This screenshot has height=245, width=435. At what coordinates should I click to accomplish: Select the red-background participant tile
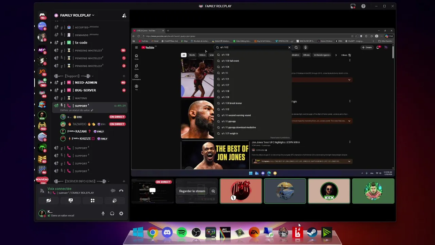(x=241, y=191)
